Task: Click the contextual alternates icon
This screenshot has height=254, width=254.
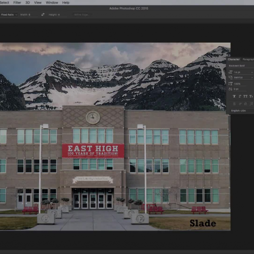Action: [x=240, y=104]
